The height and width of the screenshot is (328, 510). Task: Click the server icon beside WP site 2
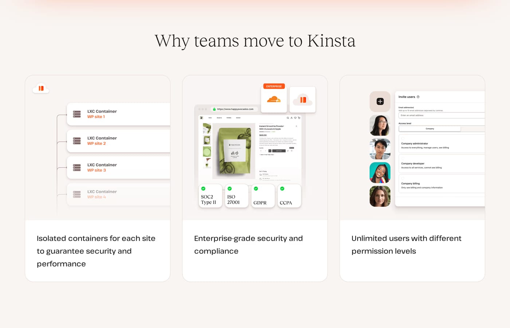tap(77, 141)
